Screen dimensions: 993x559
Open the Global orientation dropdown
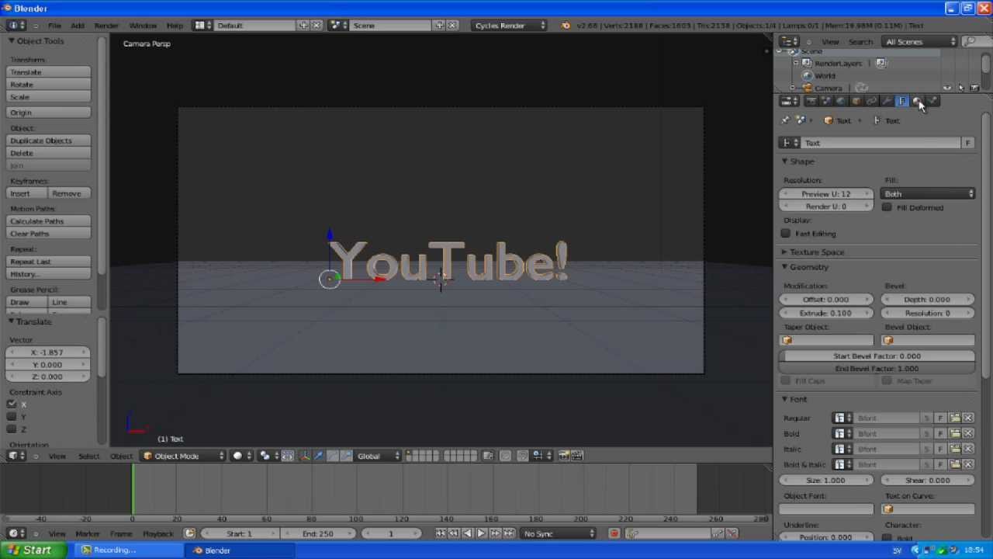[x=378, y=456]
